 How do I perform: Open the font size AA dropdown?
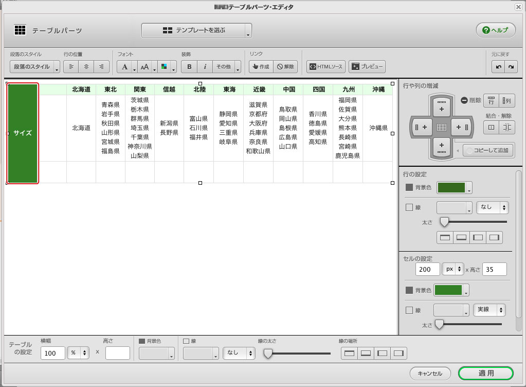pos(147,66)
